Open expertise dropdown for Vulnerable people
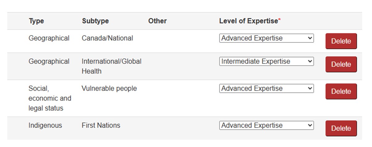 point(266,89)
